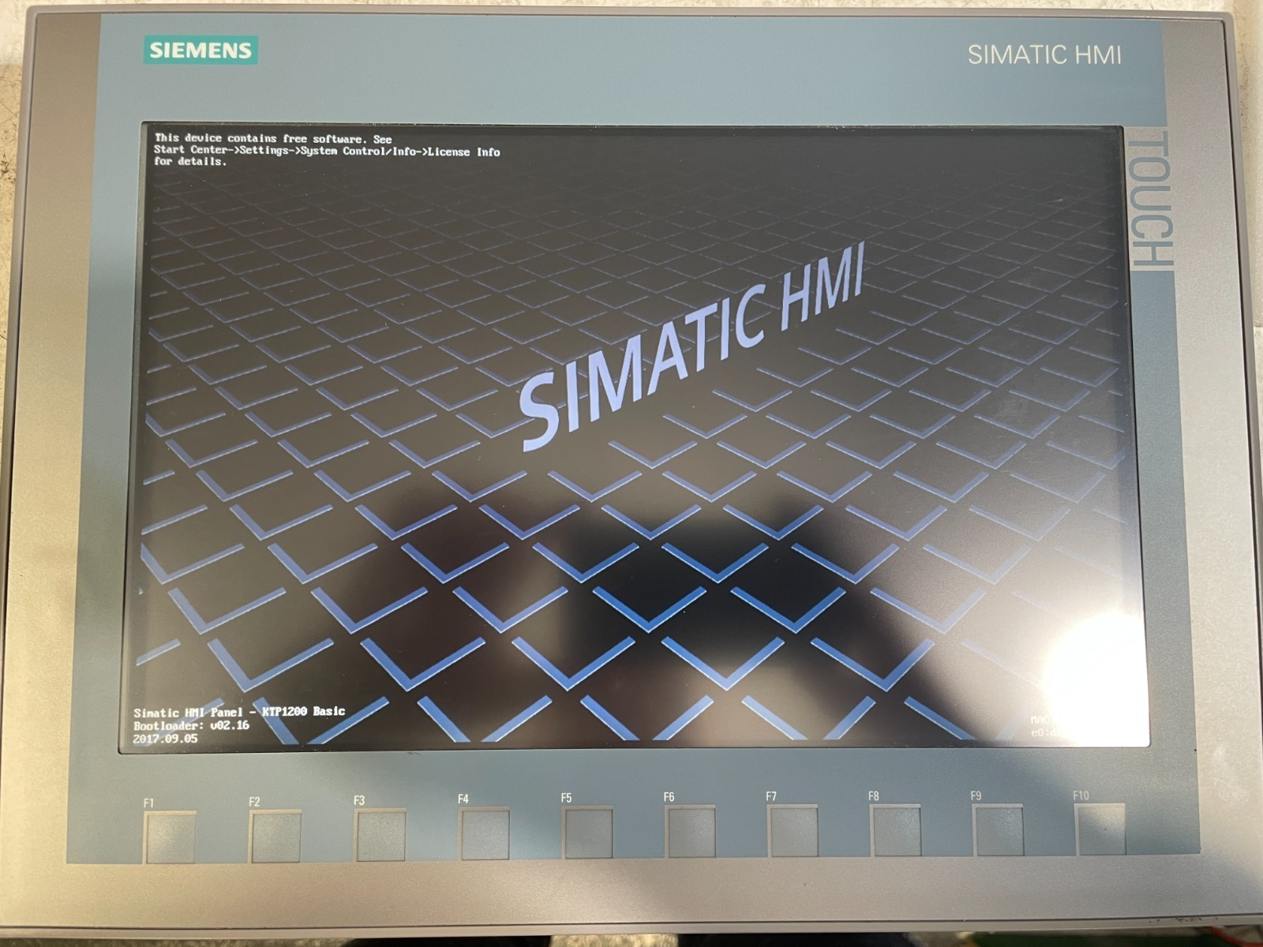Screen dimensions: 1263x947
Task: Tap the 2017.09.05 date text
Action: click(x=165, y=739)
